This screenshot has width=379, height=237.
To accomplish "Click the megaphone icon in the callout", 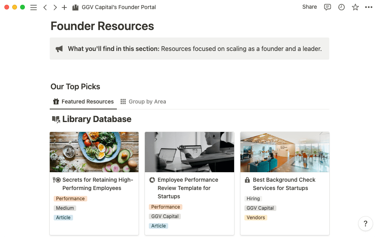I will click(x=59, y=49).
